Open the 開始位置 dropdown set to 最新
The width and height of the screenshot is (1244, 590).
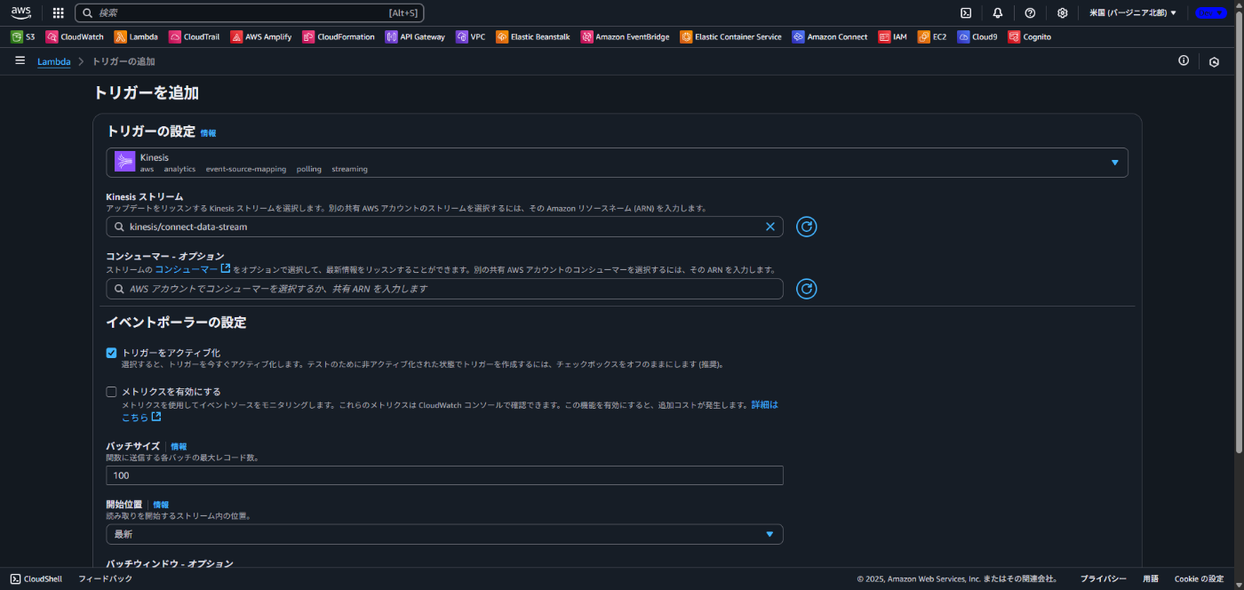tap(444, 534)
